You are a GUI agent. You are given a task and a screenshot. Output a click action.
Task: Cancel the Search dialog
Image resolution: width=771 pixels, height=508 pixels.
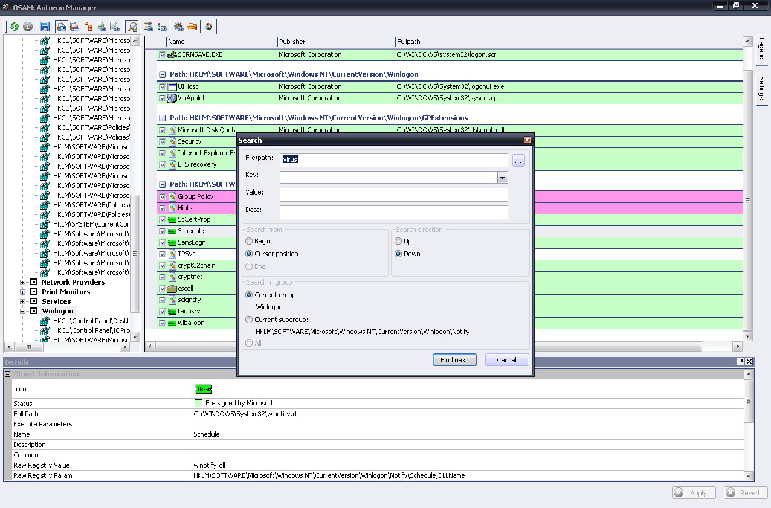506,360
